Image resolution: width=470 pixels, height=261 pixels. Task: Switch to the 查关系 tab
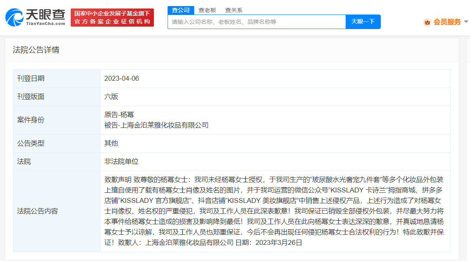pyautogui.click(x=234, y=10)
